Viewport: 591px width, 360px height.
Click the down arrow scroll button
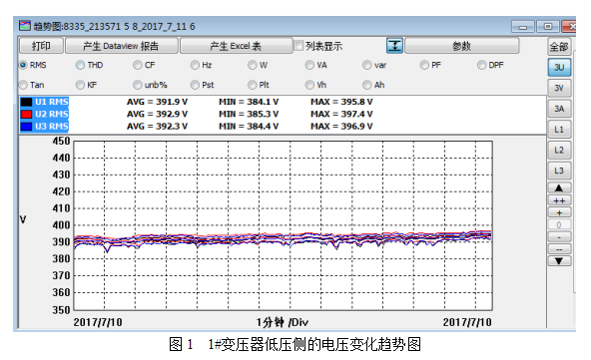[559, 261]
